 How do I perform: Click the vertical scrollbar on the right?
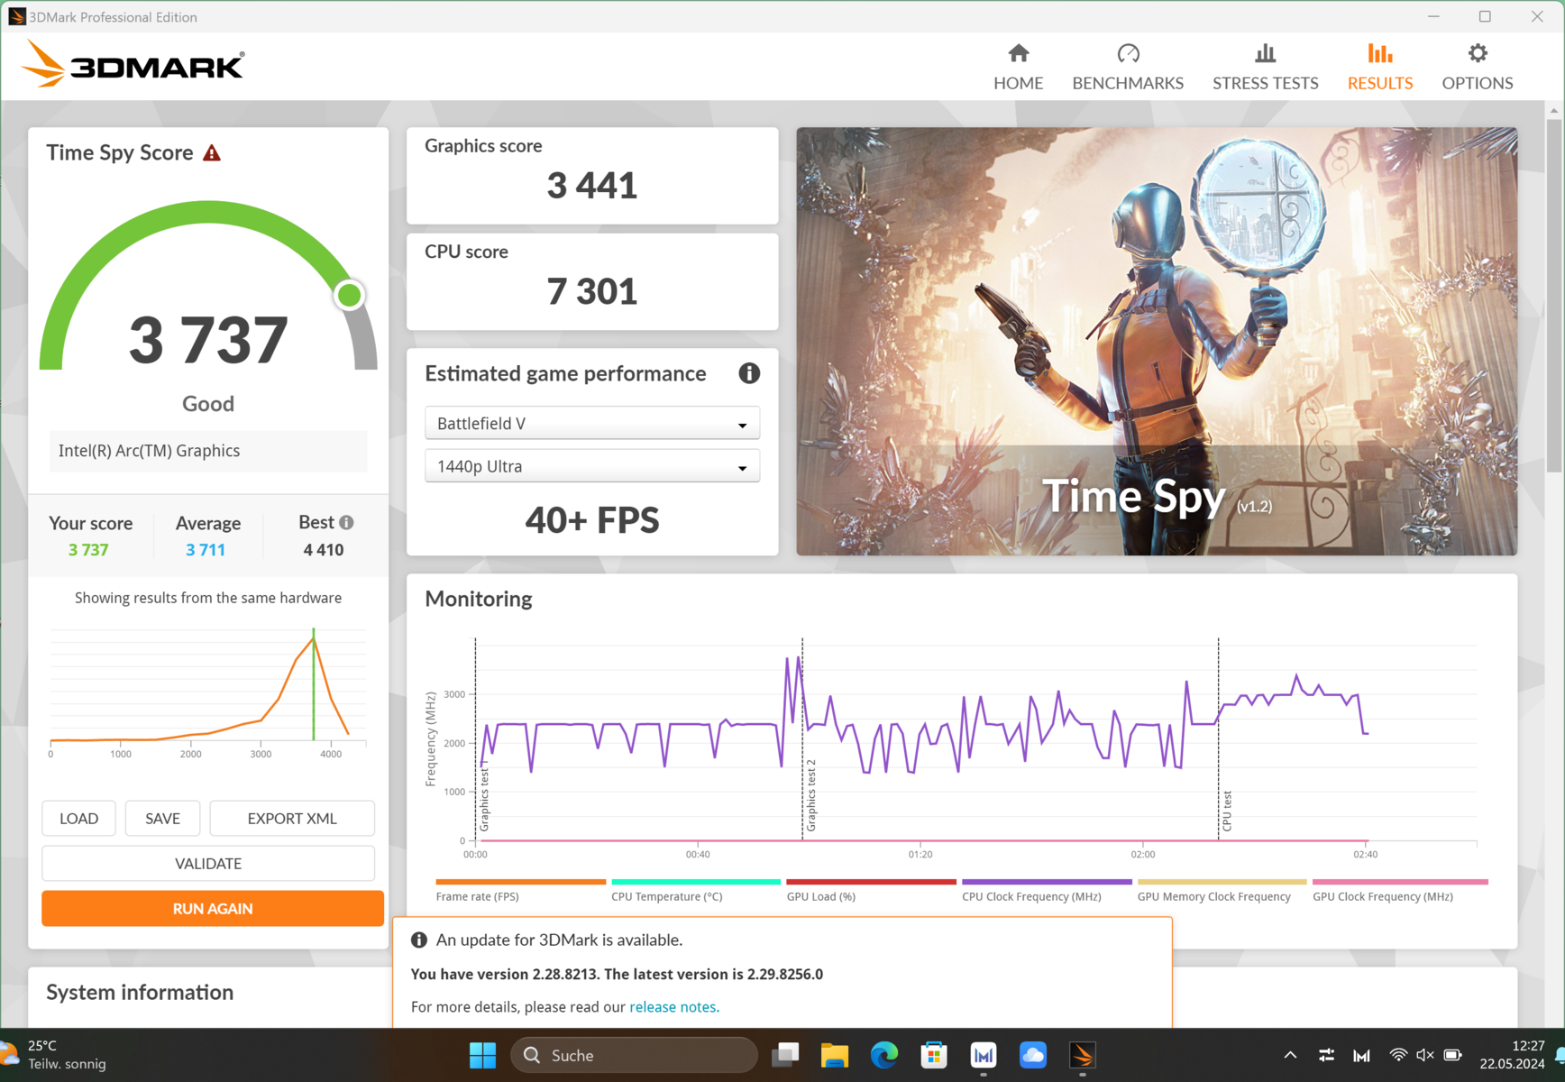point(1554,298)
